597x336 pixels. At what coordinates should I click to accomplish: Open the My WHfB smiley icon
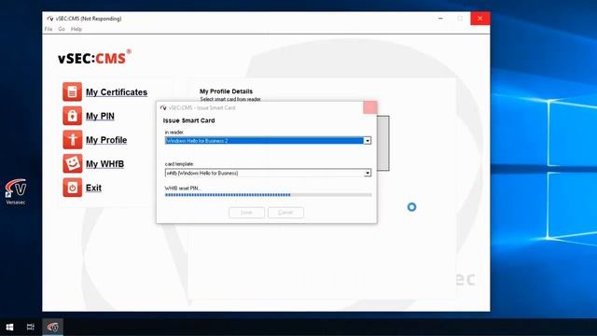(72, 164)
